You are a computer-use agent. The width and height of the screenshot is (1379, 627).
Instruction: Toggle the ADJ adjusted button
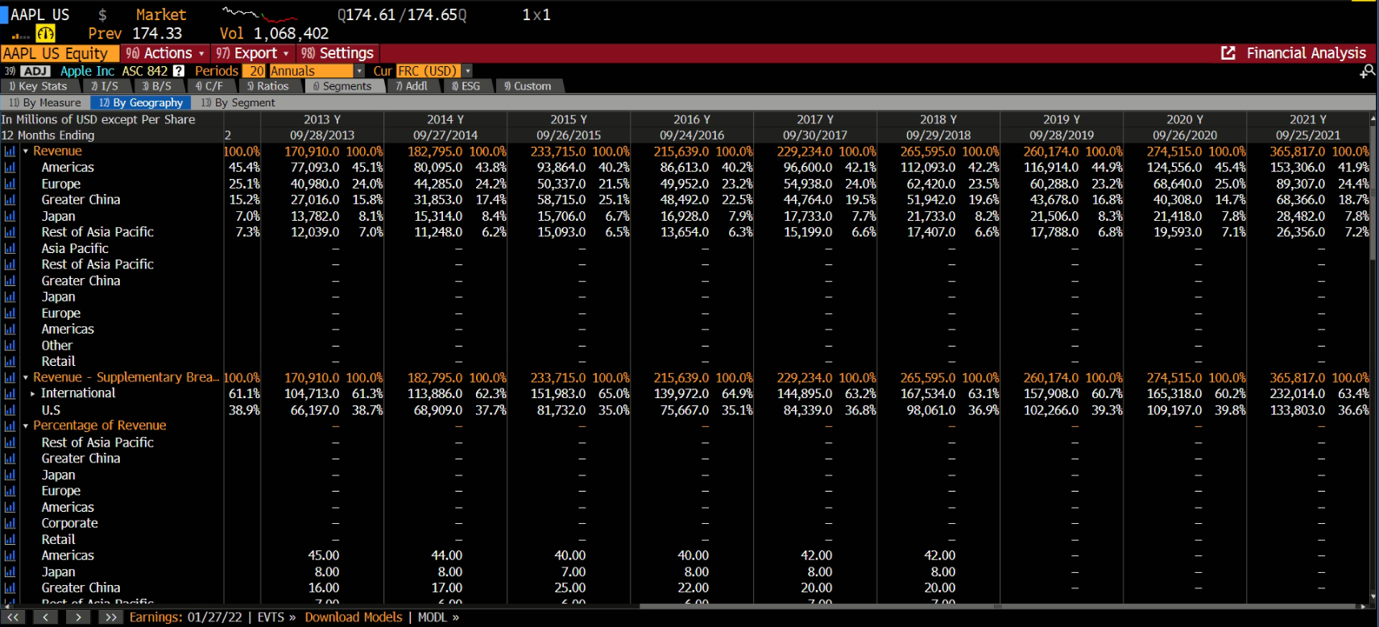pyautogui.click(x=35, y=71)
